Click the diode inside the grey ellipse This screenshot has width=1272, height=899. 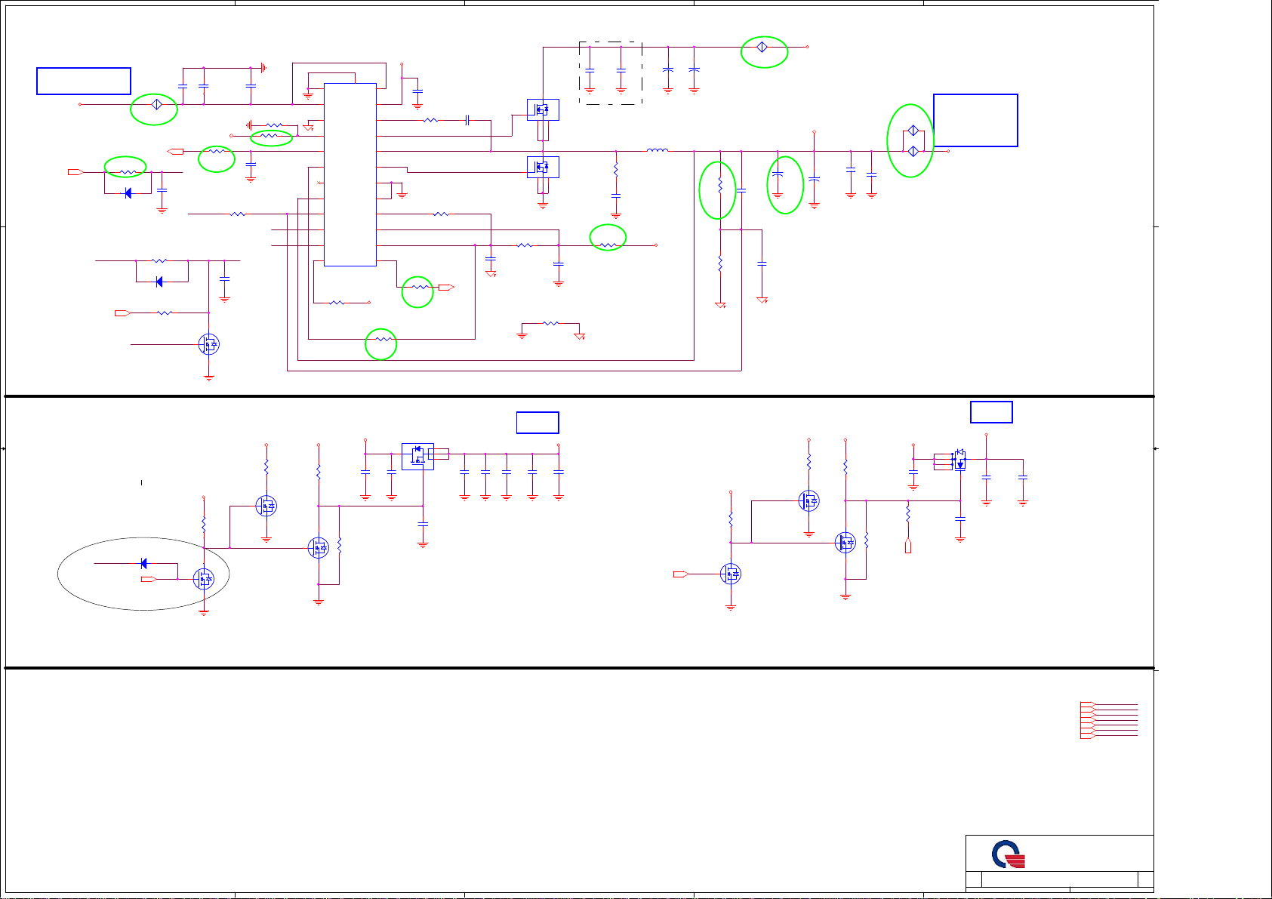pos(144,564)
